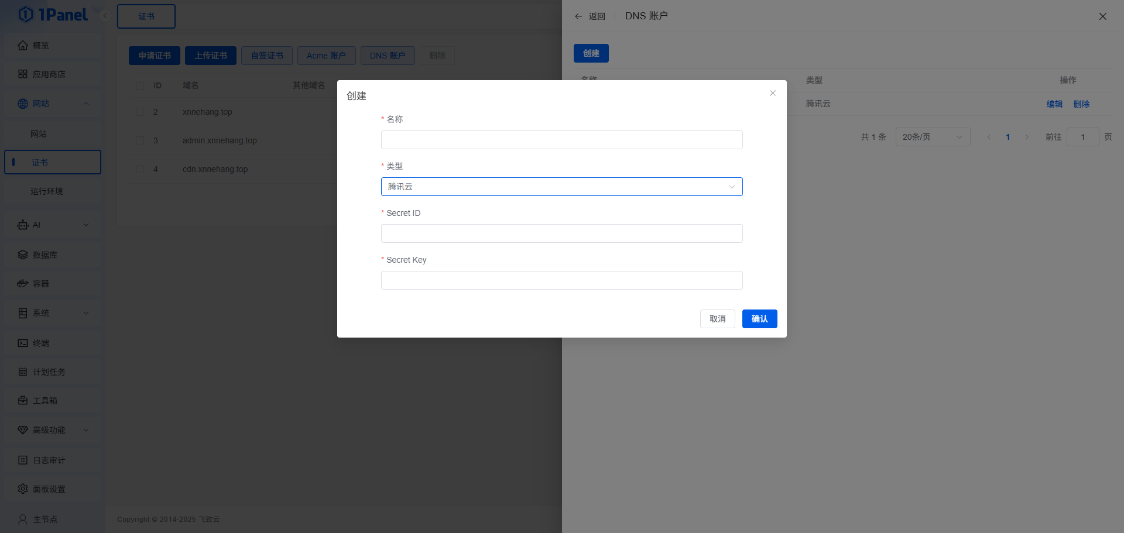Screen dimensions: 1124x533
Task: Open the 数据库 database panel
Action: coord(22,255)
